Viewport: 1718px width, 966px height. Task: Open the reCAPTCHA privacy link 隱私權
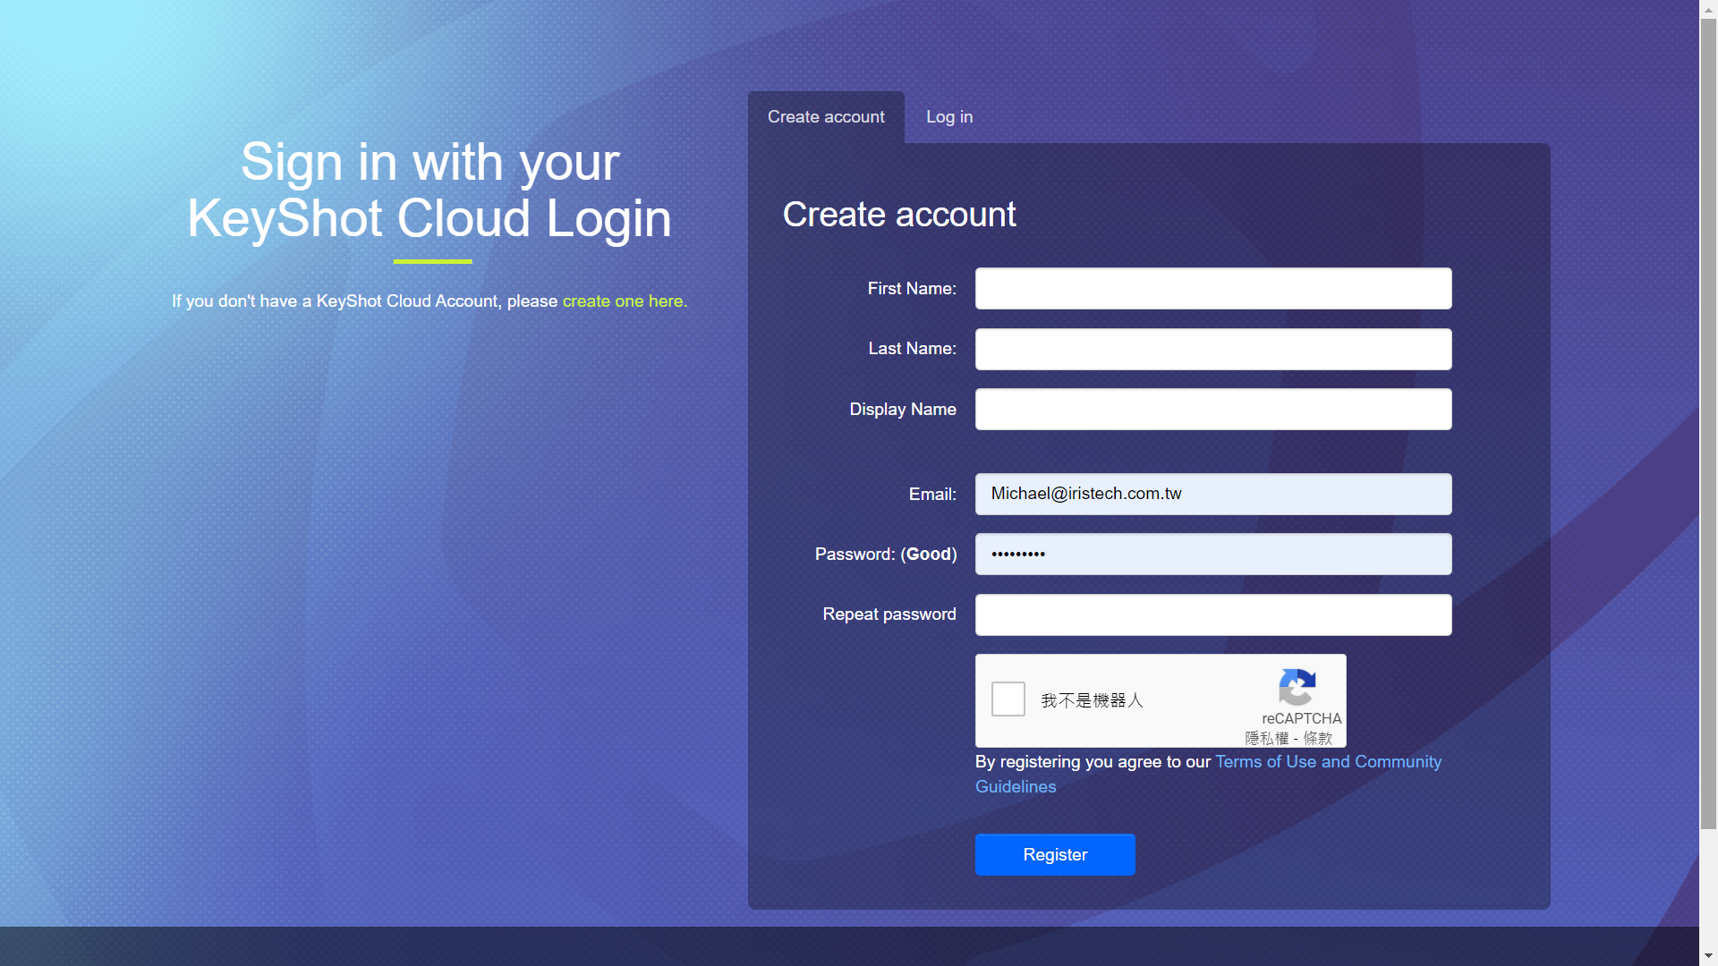pyautogui.click(x=1267, y=739)
